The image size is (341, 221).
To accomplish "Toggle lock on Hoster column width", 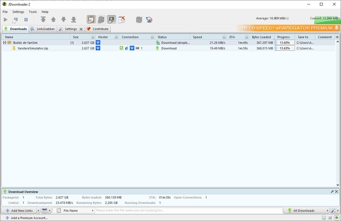I will point(116,37).
